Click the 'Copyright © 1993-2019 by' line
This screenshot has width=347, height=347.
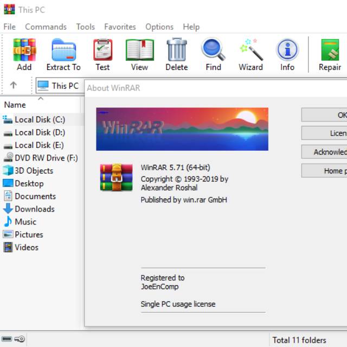(x=184, y=179)
